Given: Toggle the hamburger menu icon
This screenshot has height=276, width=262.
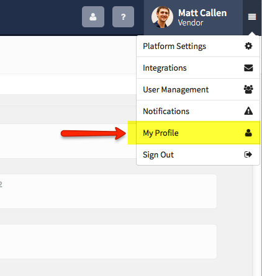Looking at the screenshot, I should click(x=252, y=17).
